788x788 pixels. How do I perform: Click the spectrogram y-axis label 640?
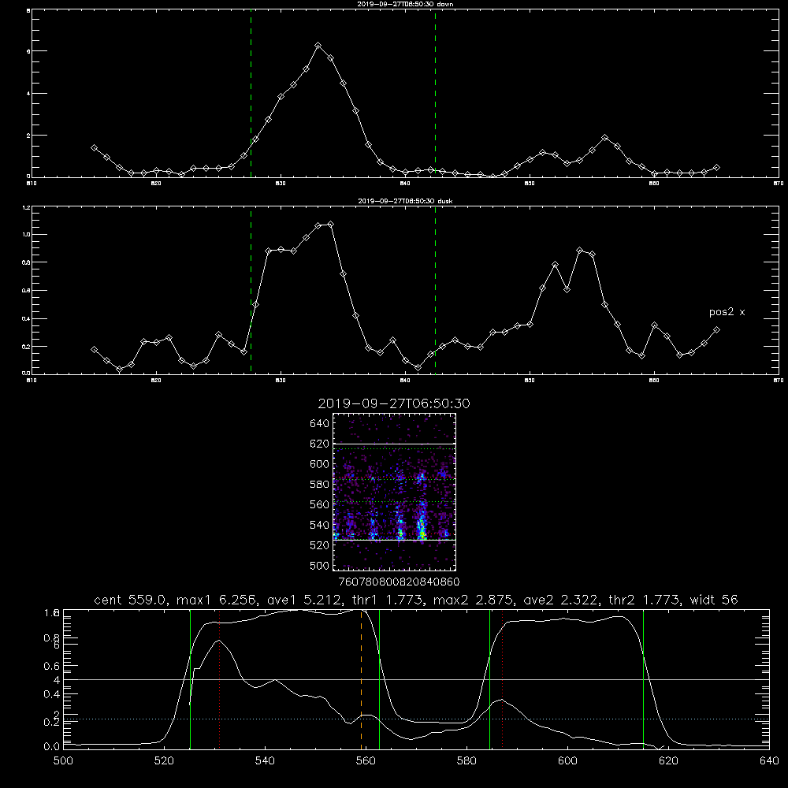[320, 424]
